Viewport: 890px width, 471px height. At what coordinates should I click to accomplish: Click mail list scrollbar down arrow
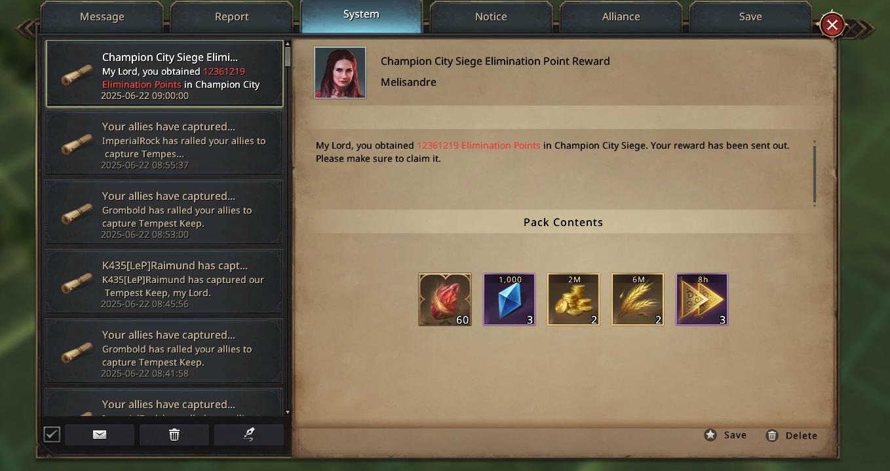pyautogui.click(x=288, y=412)
